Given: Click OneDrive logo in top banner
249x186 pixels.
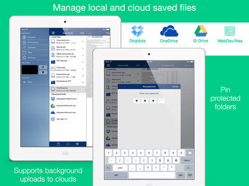Looking at the screenshot, I should [169, 31].
